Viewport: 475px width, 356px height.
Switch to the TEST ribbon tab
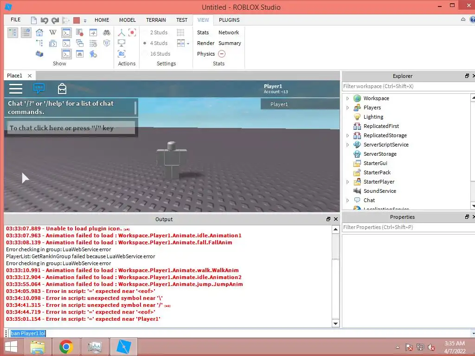pos(182,20)
